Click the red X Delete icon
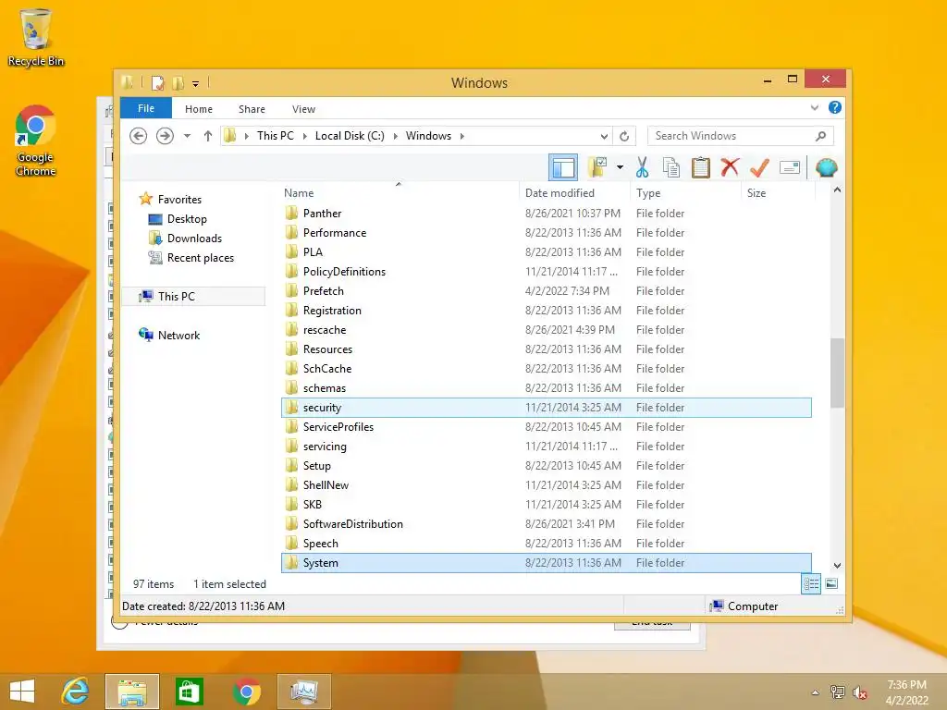Image resolution: width=947 pixels, height=710 pixels. (730, 167)
